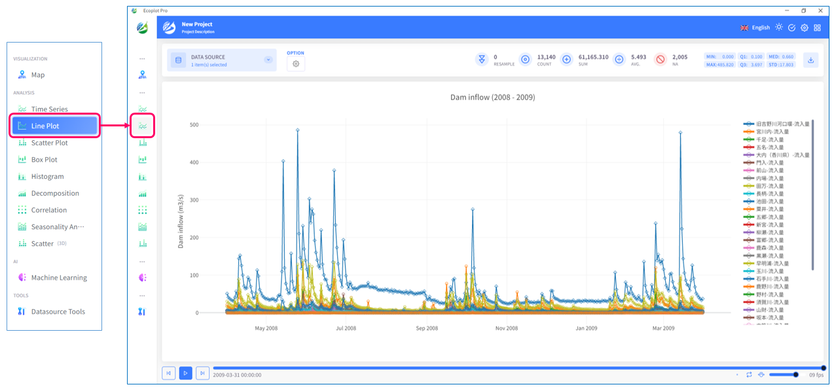
Task: Click the chart title Dam inflow (2008 - 2009)
Action: click(492, 97)
